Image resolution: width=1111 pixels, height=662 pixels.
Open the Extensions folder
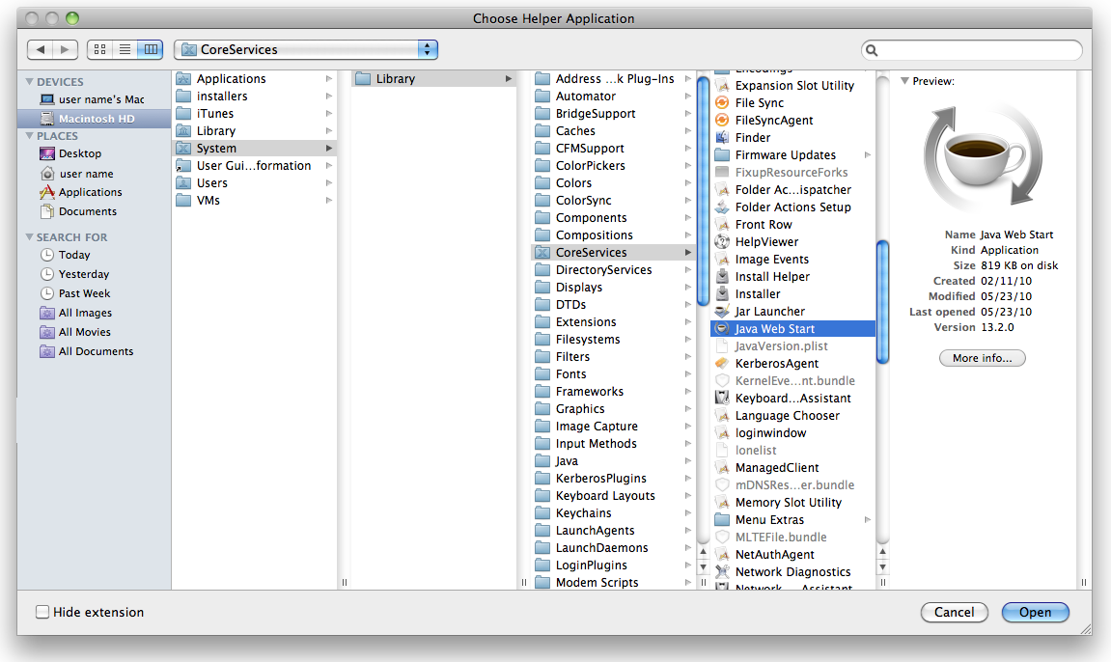(x=612, y=322)
